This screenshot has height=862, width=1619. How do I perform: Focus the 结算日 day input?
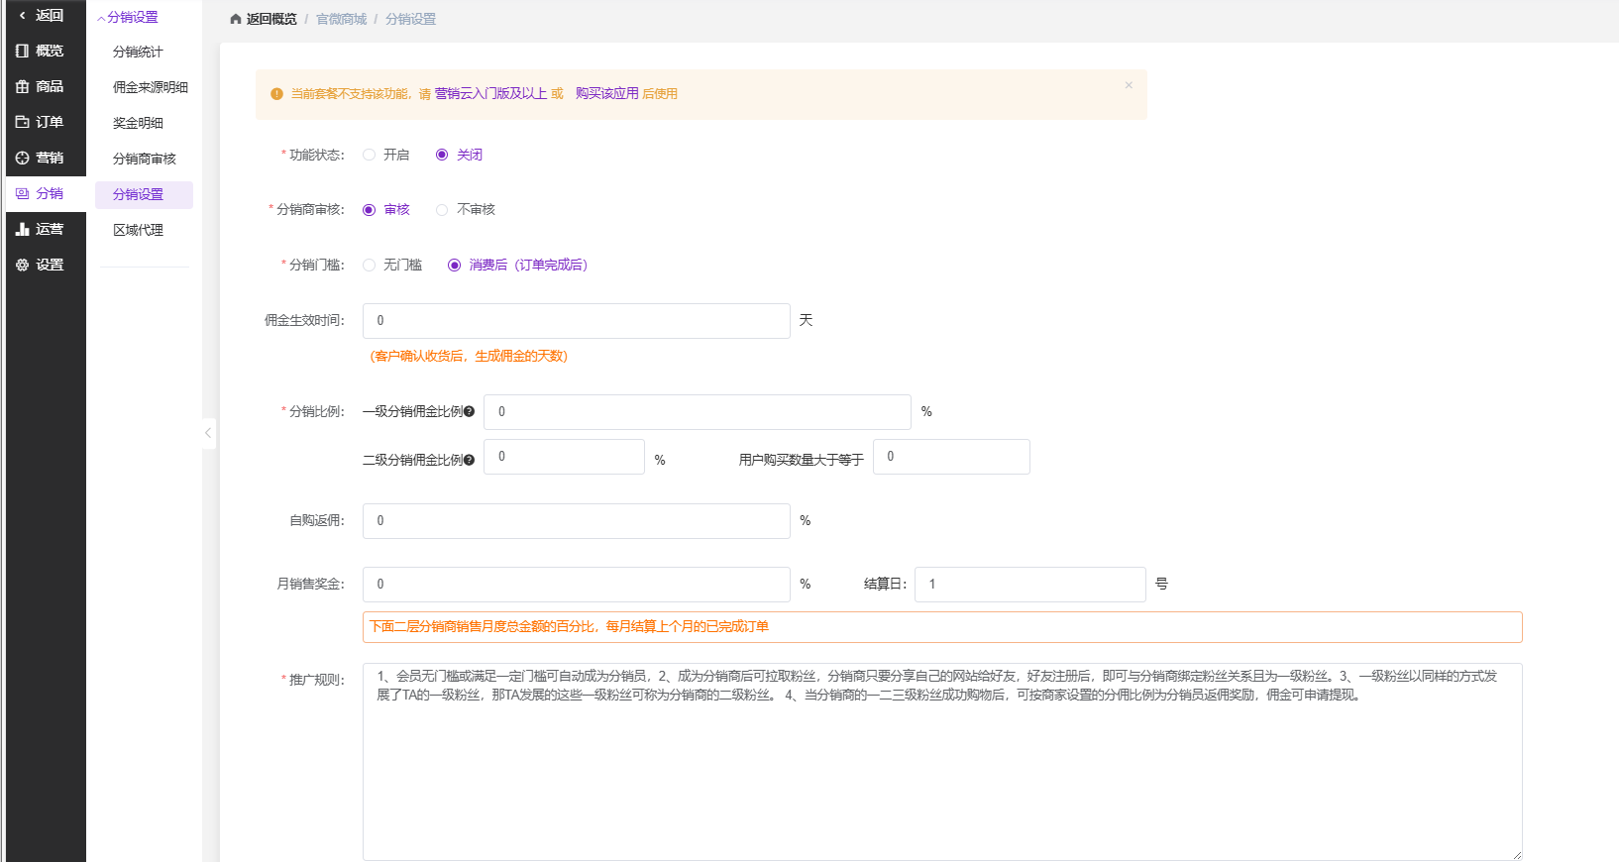pyautogui.click(x=1030, y=585)
